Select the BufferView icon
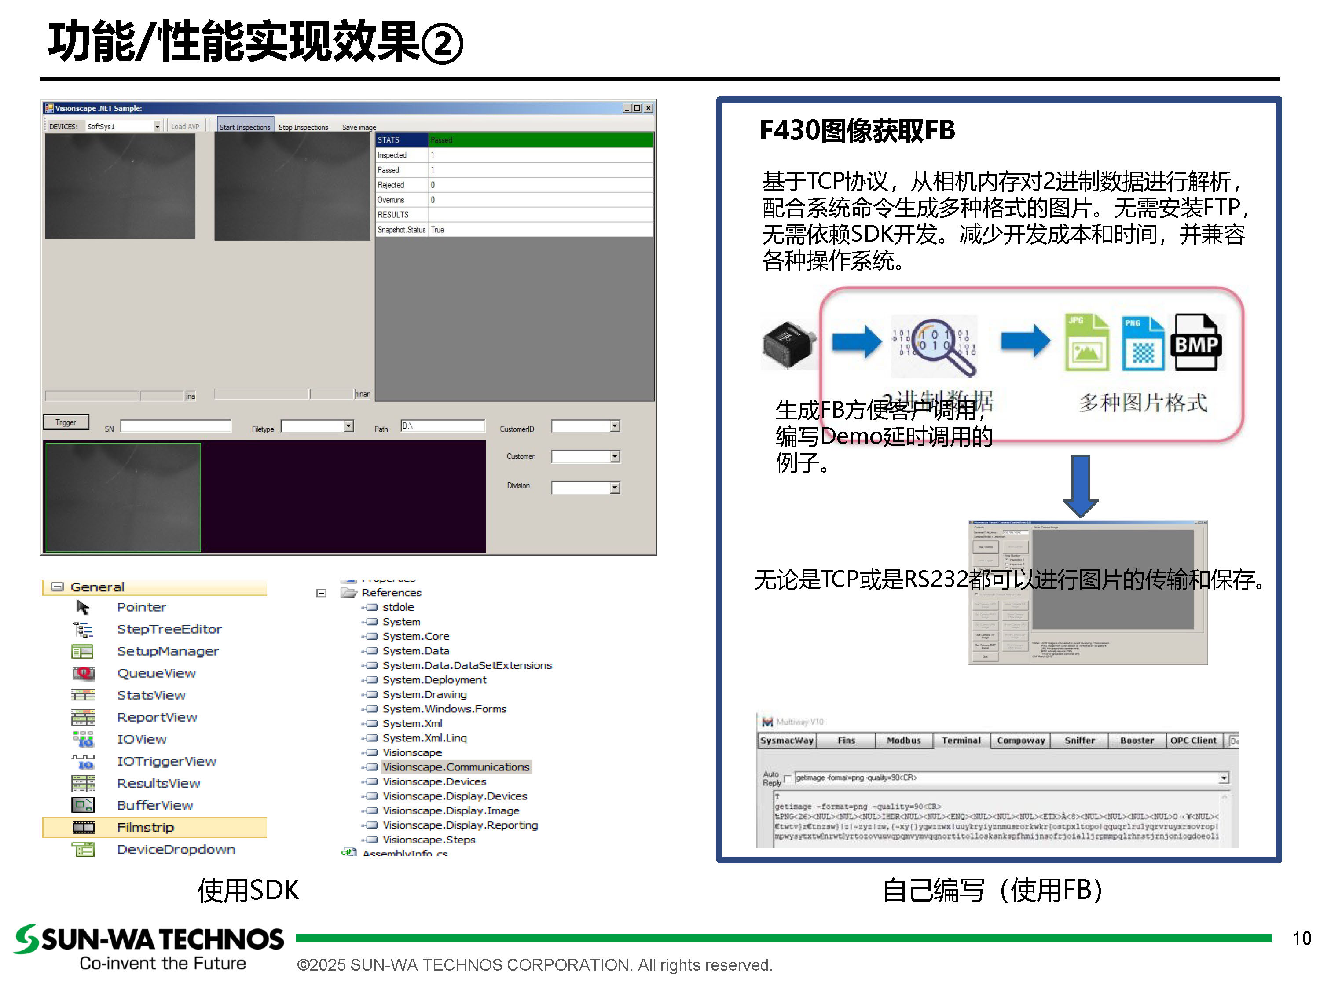The height and width of the screenshot is (990, 1320). [x=83, y=806]
